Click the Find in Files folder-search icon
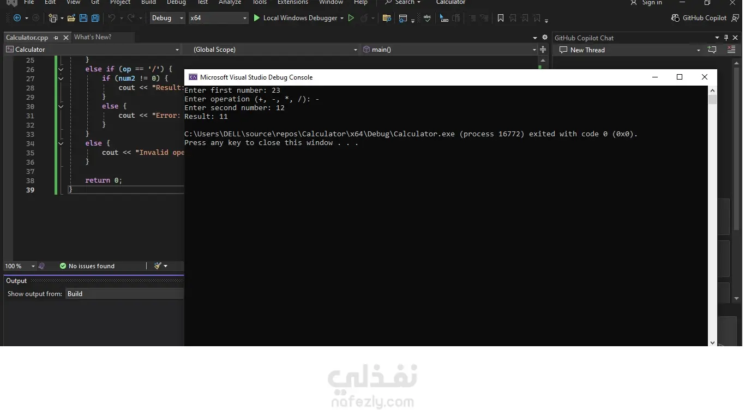Viewport: 745px width, 410px height. click(387, 18)
